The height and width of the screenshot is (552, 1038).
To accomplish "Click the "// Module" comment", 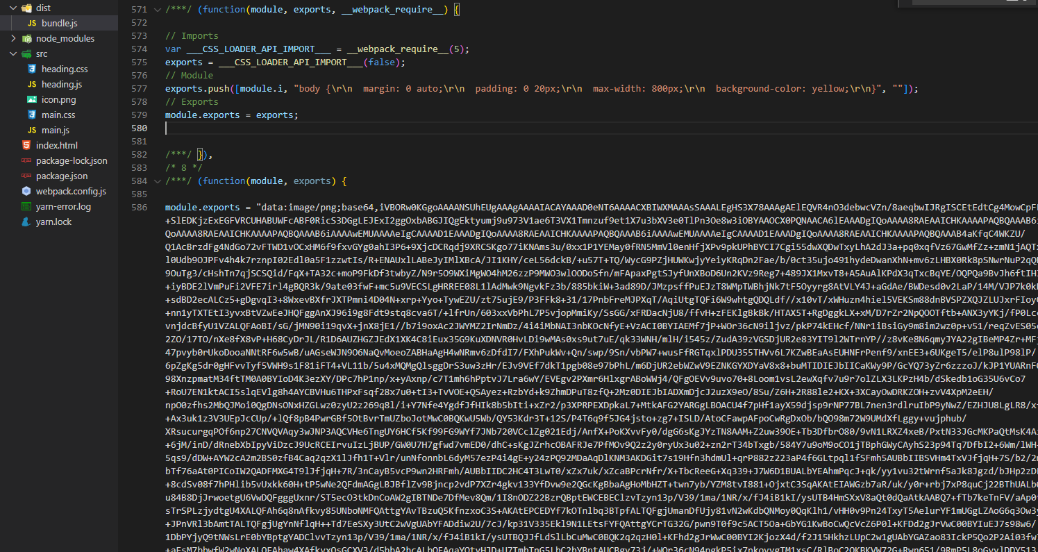I will click(189, 76).
